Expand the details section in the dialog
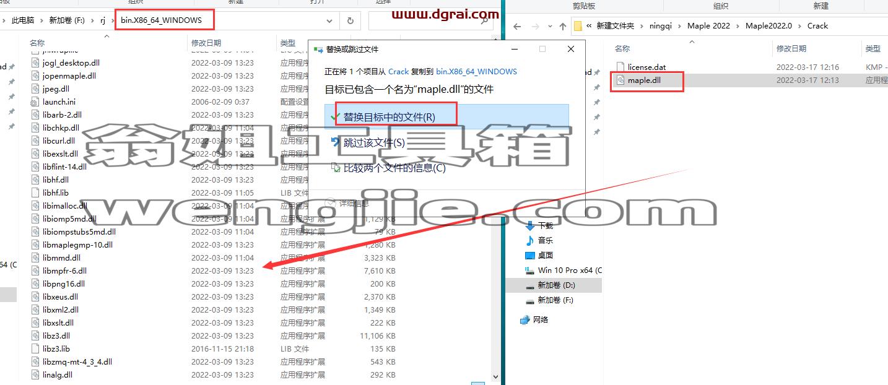The width and height of the screenshot is (888, 385). pos(349,203)
